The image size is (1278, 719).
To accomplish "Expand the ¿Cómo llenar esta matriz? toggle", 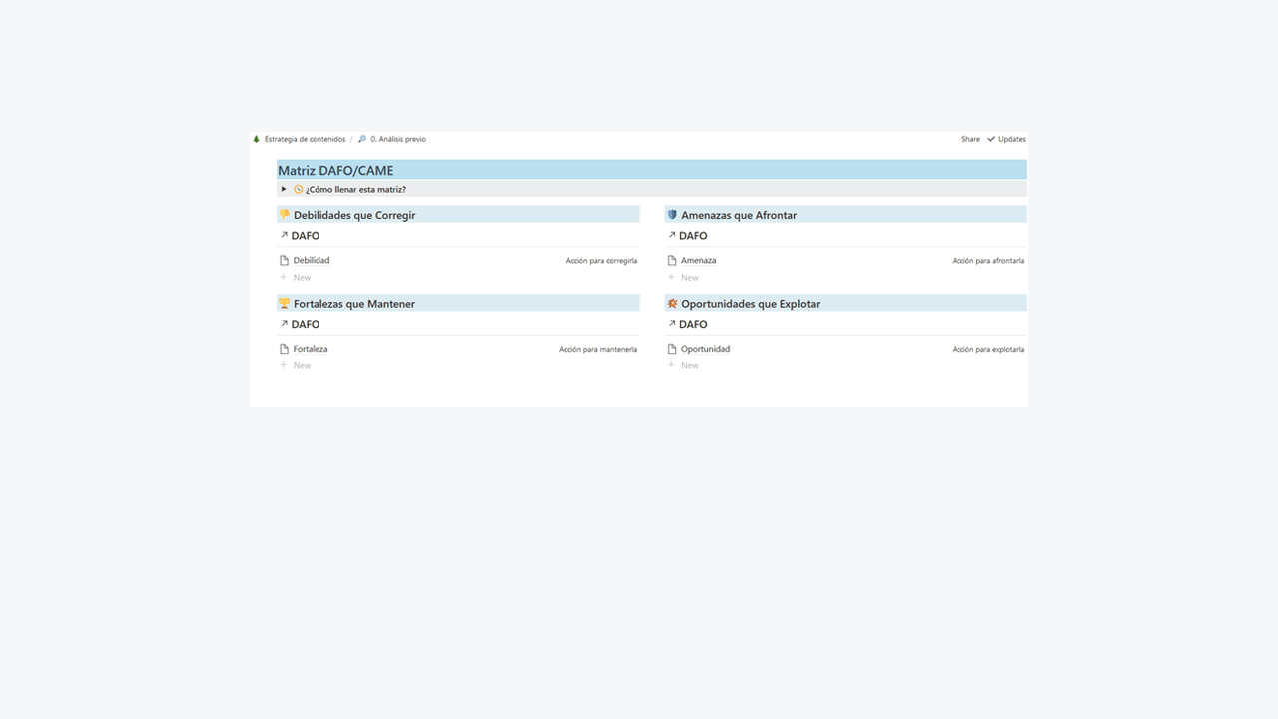I will click(x=284, y=189).
